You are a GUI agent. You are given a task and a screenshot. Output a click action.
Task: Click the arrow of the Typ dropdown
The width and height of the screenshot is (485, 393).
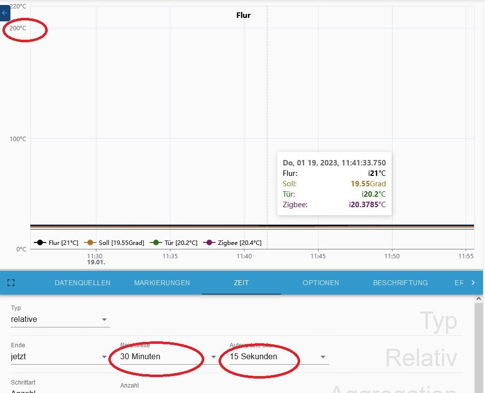104,319
